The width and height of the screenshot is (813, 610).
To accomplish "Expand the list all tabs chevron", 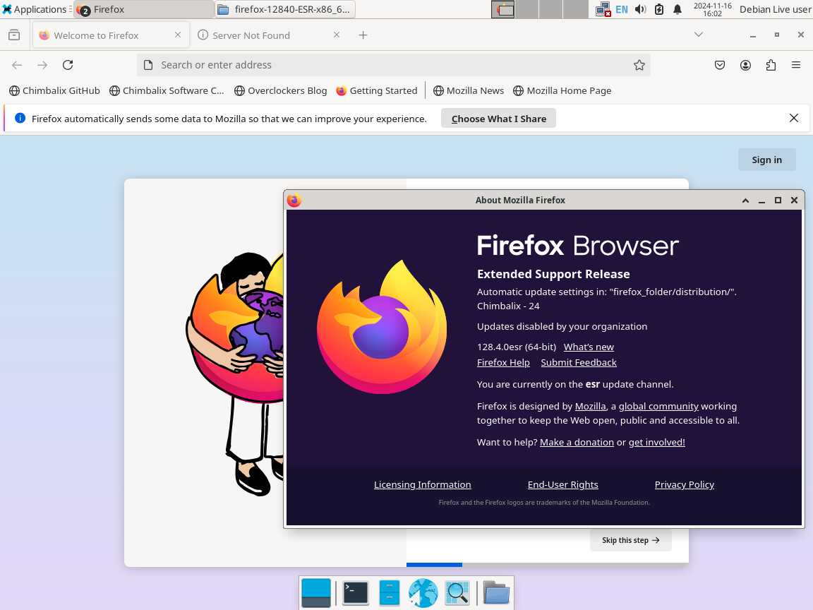I will pos(699,35).
